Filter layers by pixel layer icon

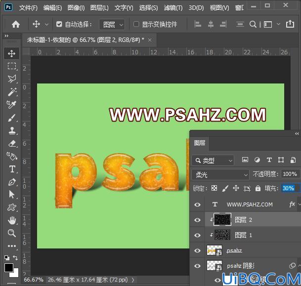click(245, 160)
